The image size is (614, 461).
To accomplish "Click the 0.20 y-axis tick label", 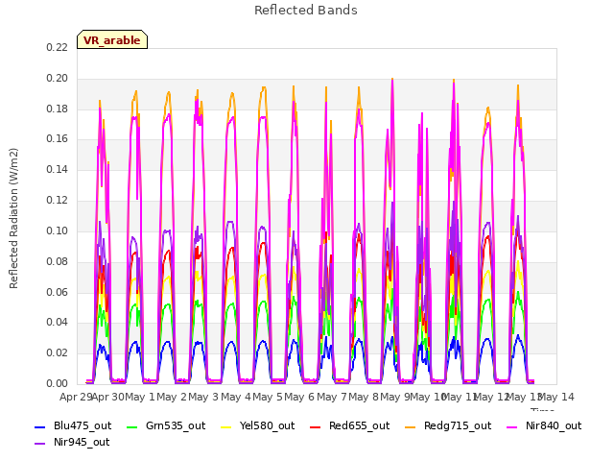I will tap(58, 78).
